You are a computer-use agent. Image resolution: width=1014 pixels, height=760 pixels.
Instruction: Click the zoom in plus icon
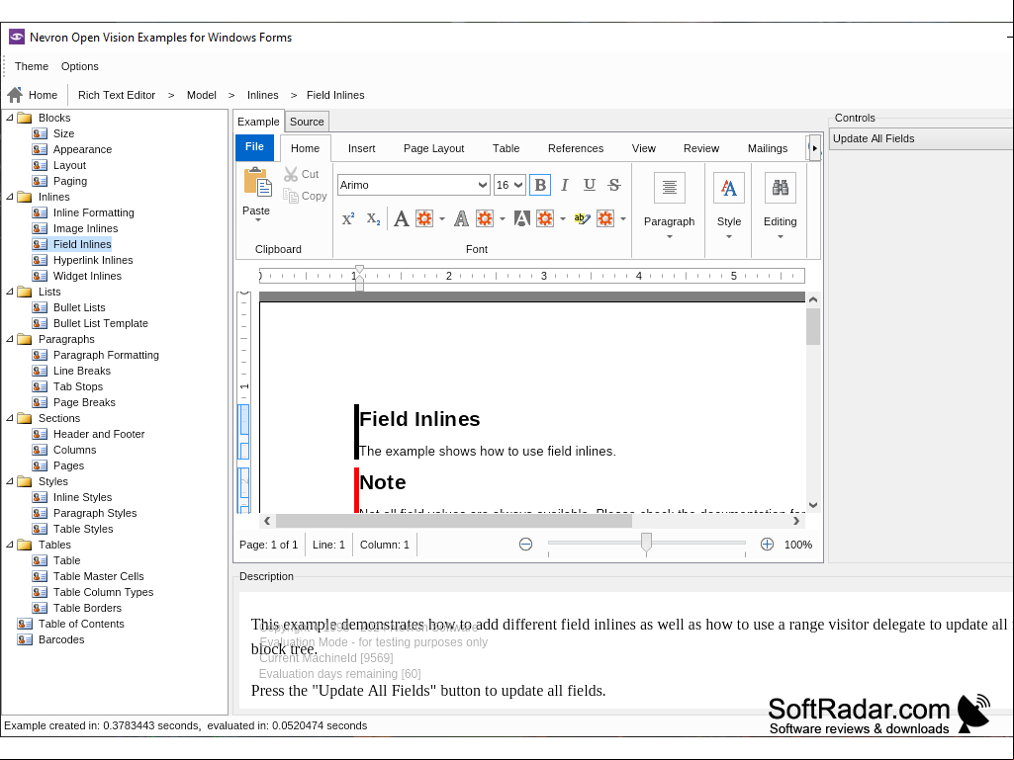click(767, 545)
